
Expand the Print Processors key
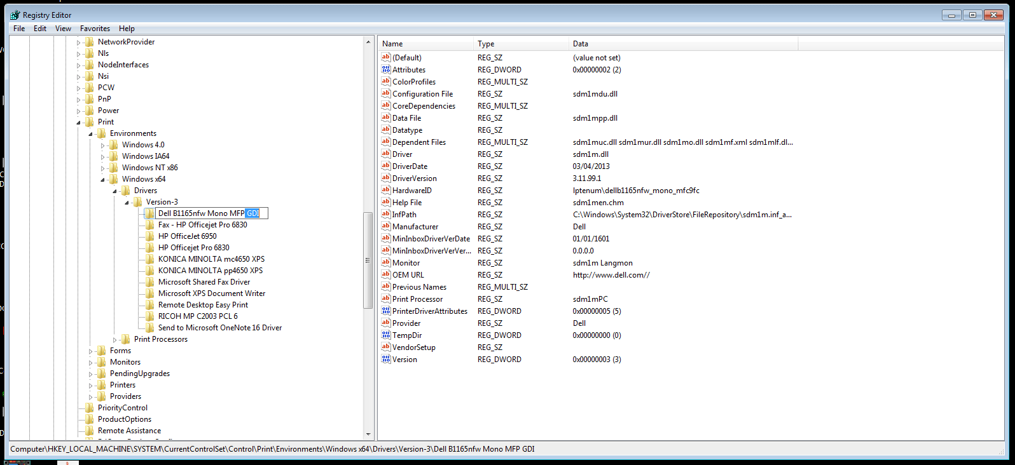(115, 340)
